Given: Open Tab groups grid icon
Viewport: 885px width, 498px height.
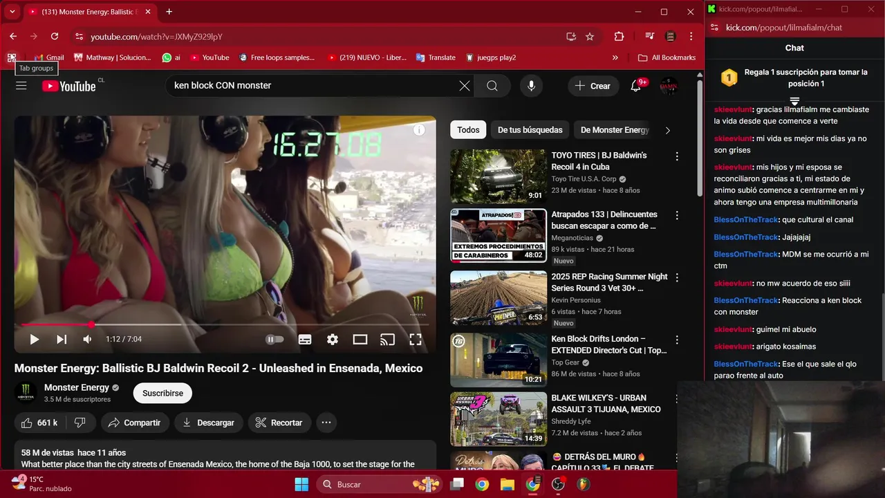Looking at the screenshot, I should click(x=12, y=57).
